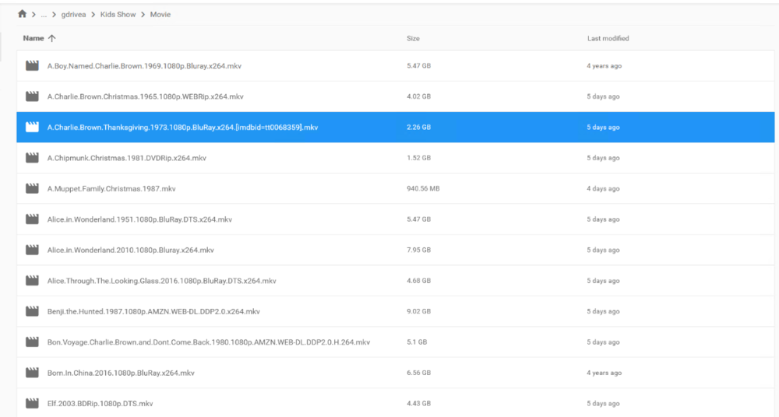Viewport: 779px width, 417px height.
Task: Select file Born.In.China.2016.1080p.BluRay.x264.mkv
Action: pos(121,373)
